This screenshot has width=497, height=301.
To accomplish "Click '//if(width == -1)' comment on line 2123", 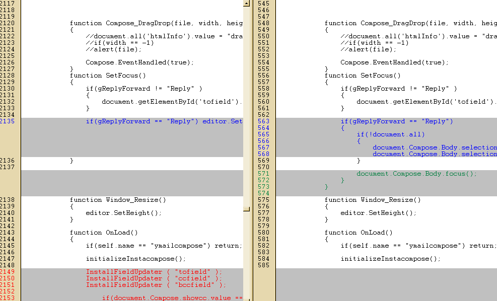I will click(119, 43).
